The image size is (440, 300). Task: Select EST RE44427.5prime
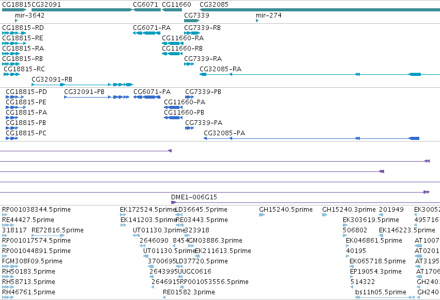coord(28,220)
